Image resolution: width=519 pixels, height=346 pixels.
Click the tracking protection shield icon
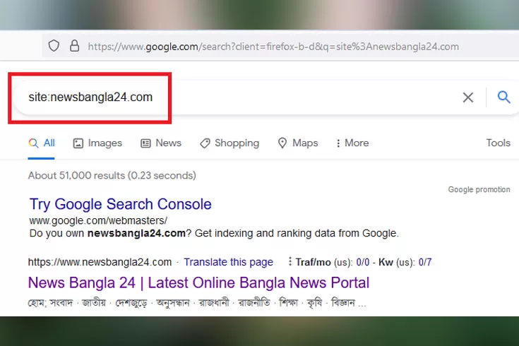[54, 46]
